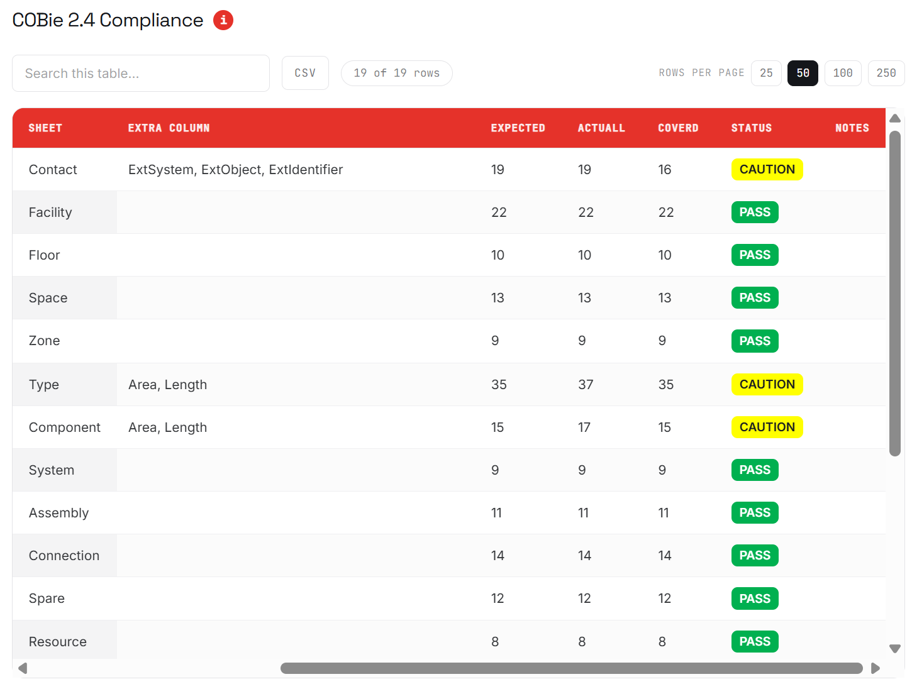The width and height of the screenshot is (912, 689).
Task: Click the Actual value 17 in Component row
Action: tap(584, 427)
